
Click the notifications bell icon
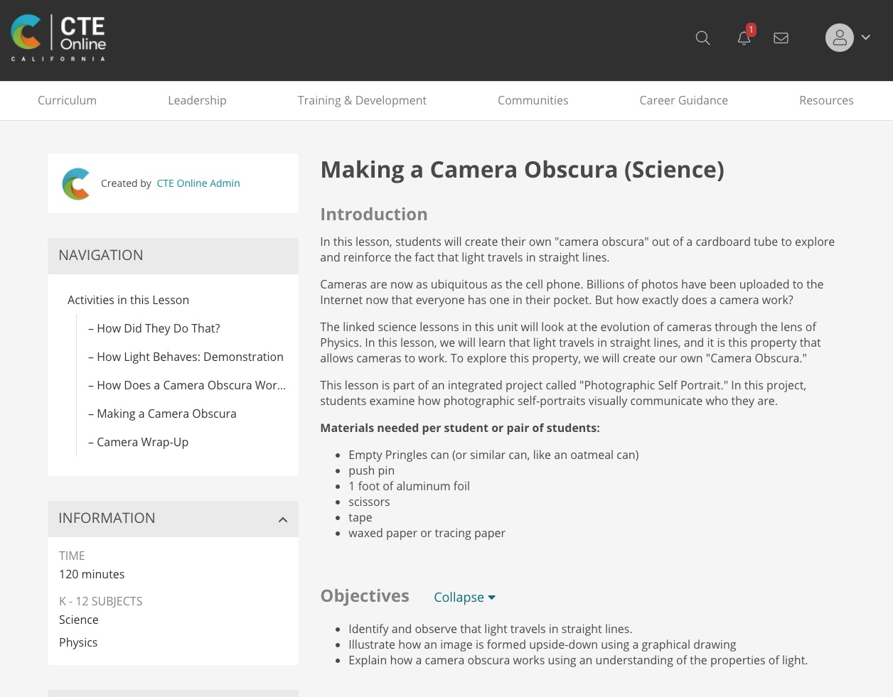click(x=744, y=38)
